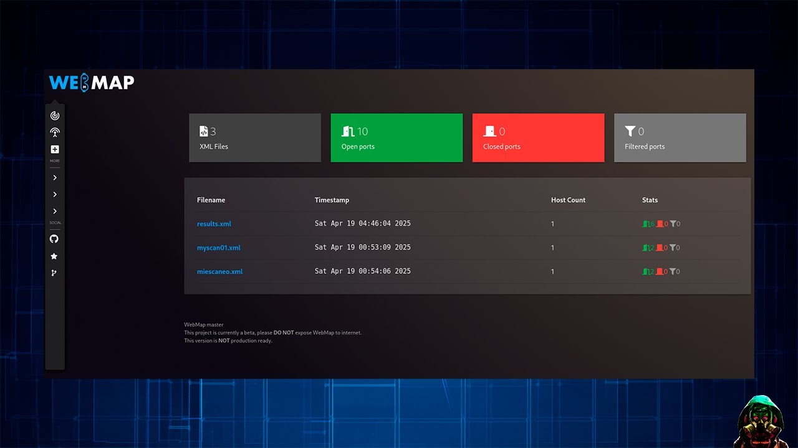Click gray filter icon in miescaneo.xml row
Screen dimensions: 798x448
(x=673, y=271)
